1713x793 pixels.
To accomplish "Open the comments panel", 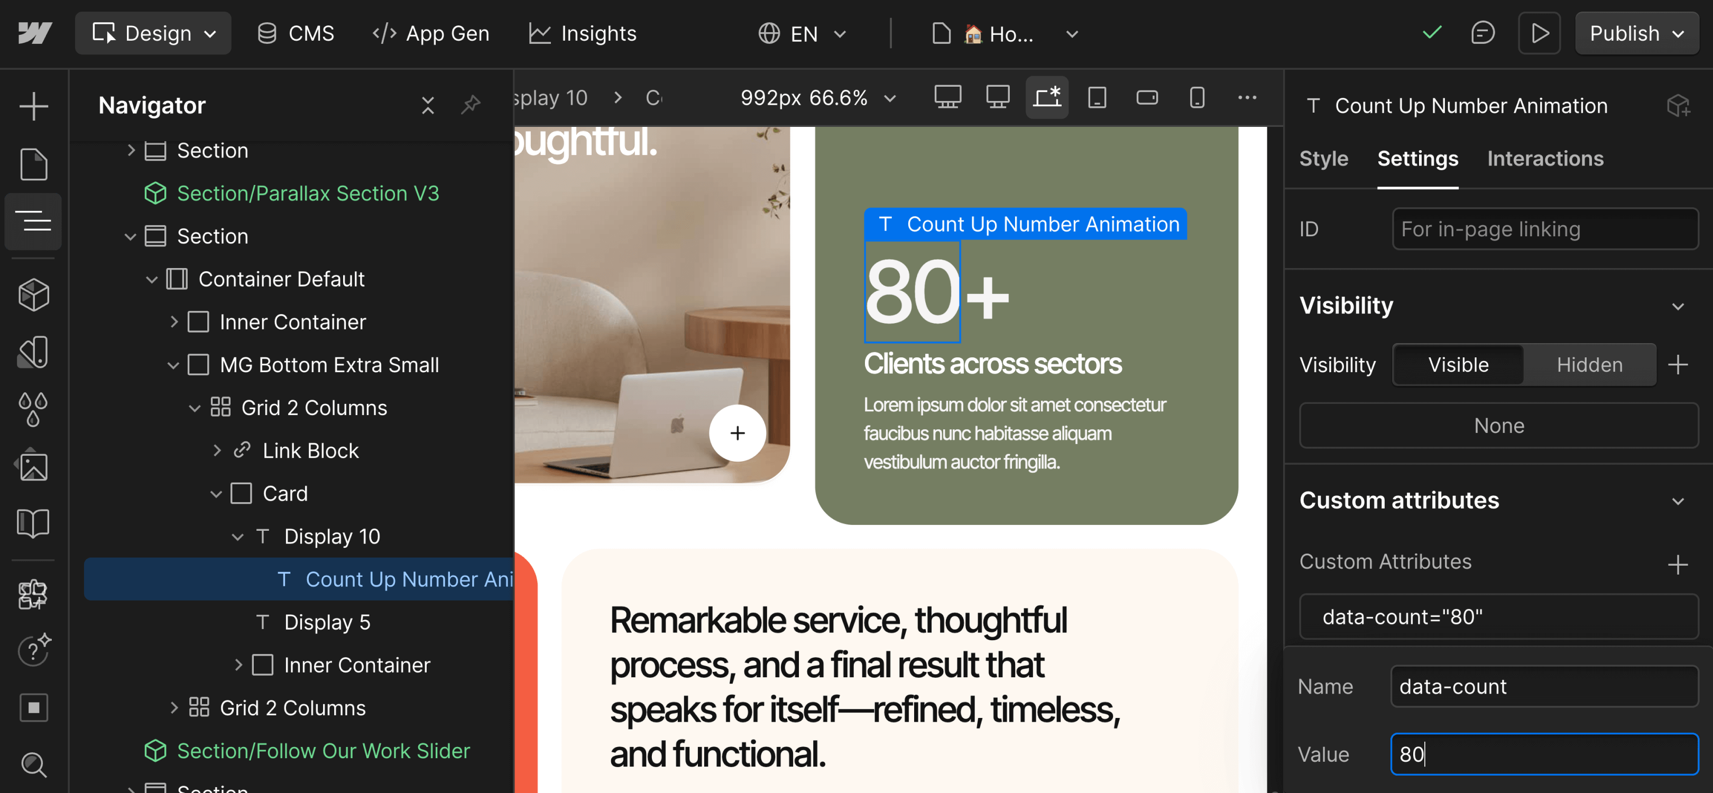I will (x=1484, y=33).
